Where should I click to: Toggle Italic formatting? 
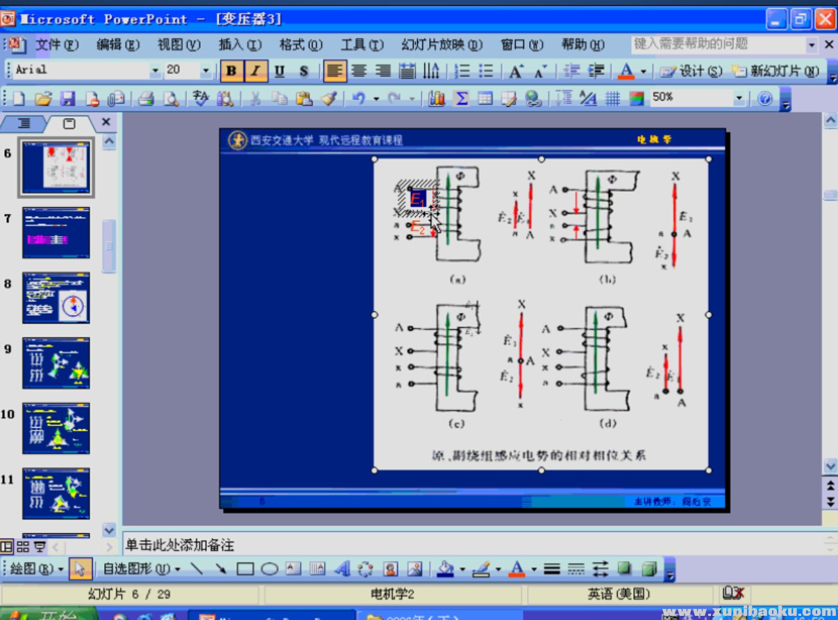tap(255, 71)
